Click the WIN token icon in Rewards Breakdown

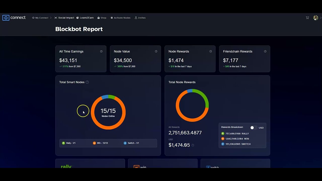coord(223,139)
